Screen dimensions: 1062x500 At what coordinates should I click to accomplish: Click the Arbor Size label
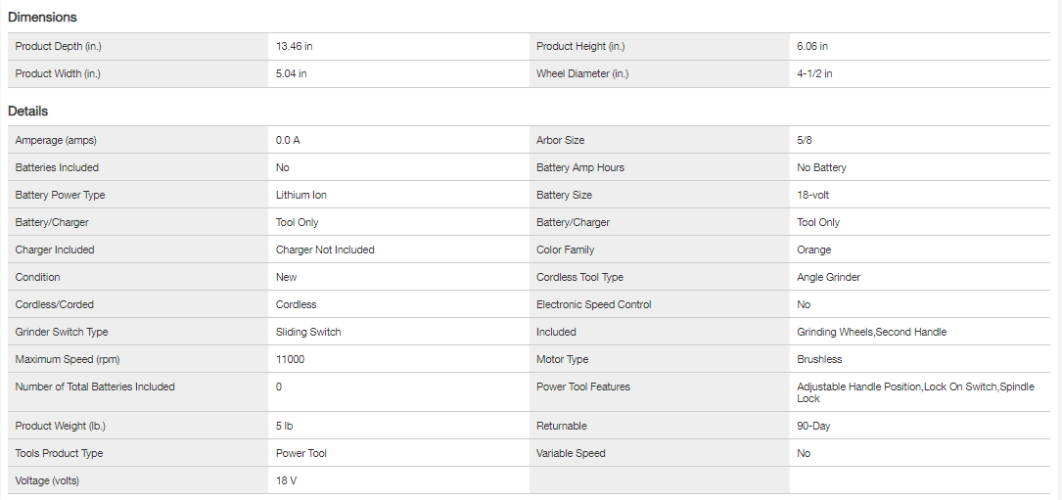coord(560,140)
